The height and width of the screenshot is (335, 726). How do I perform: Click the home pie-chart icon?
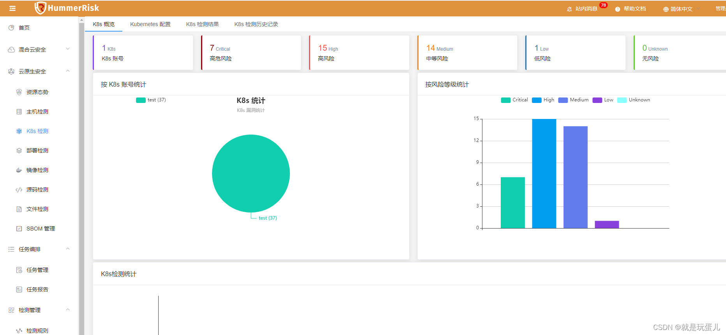[11, 28]
